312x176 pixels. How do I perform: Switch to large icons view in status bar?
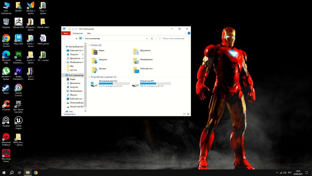point(188,114)
